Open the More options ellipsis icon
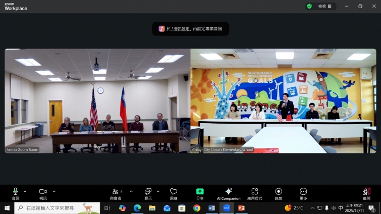381x214 pixels. [x=303, y=192]
